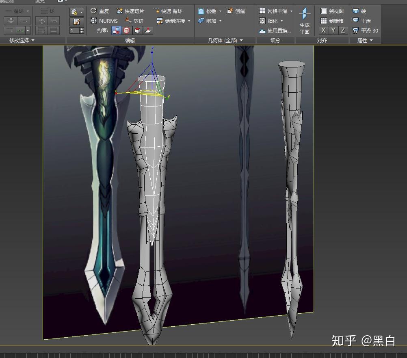Click the grow ring plus button
The width and height of the screenshot is (407, 358).
click(42, 21)
